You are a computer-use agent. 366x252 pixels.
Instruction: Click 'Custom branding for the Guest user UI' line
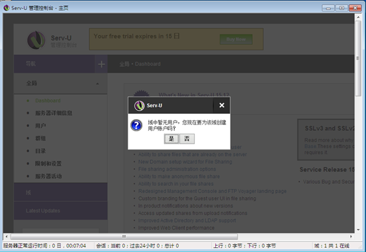coord(197,198)
